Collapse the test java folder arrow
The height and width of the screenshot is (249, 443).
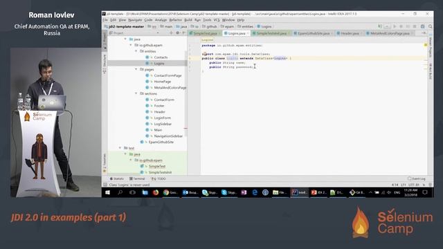coord(125,154)
